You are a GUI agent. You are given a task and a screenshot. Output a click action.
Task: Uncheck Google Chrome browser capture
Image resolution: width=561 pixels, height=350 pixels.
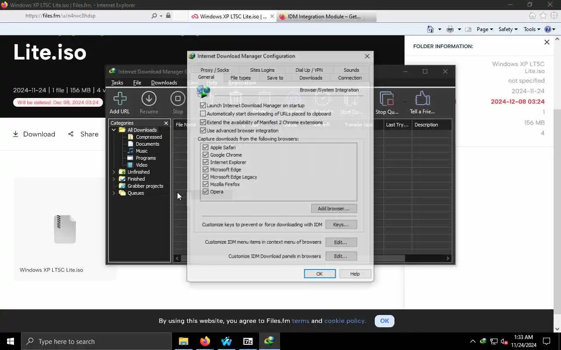pos(206,155)
